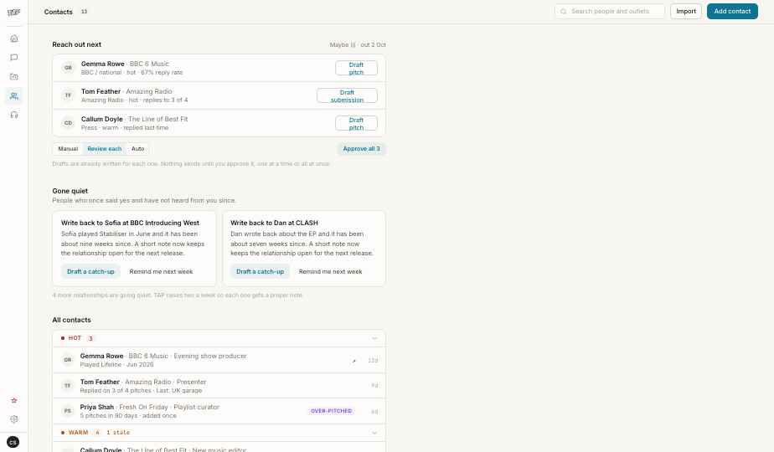Viewport: 774px width, 452px height.
Task: Search people and outlets field
Action: [610, 12]
